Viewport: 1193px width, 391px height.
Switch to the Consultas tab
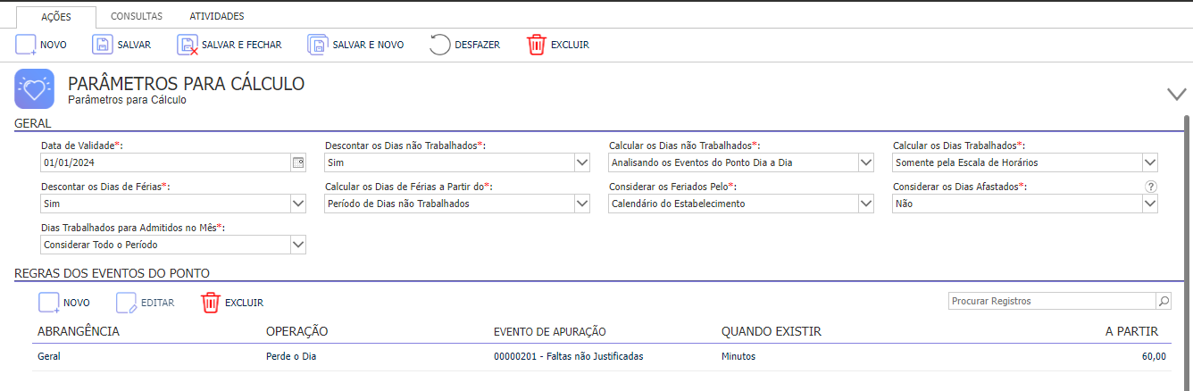pos(137,16)
